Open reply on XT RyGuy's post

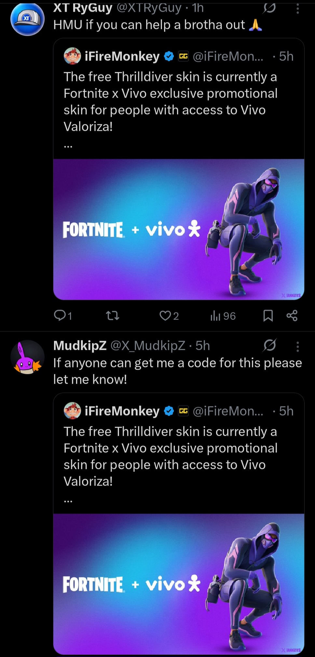[60, 315]
